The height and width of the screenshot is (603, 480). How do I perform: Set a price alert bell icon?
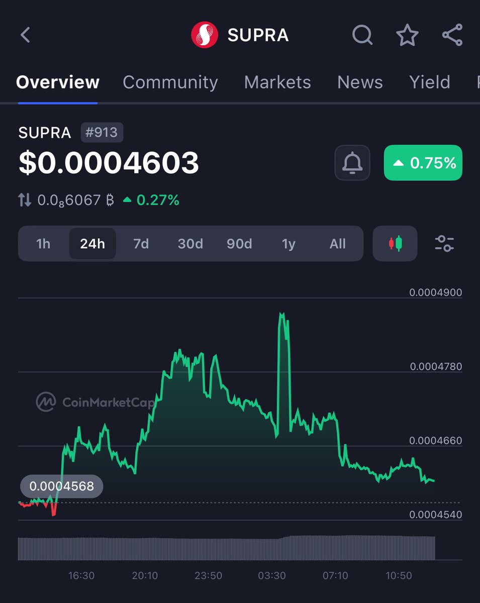(352, 163)
